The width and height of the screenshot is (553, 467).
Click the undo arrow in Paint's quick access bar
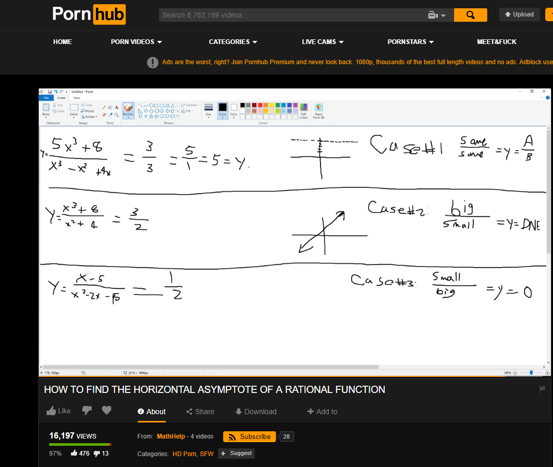pyautogui.click(x=56, y=92)
